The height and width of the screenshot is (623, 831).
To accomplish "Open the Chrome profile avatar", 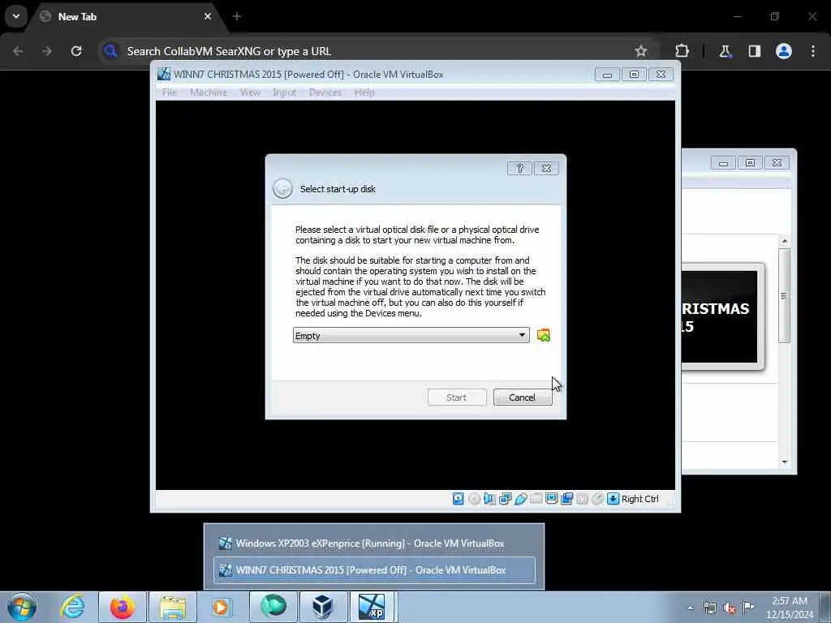I will click(784, 51).
